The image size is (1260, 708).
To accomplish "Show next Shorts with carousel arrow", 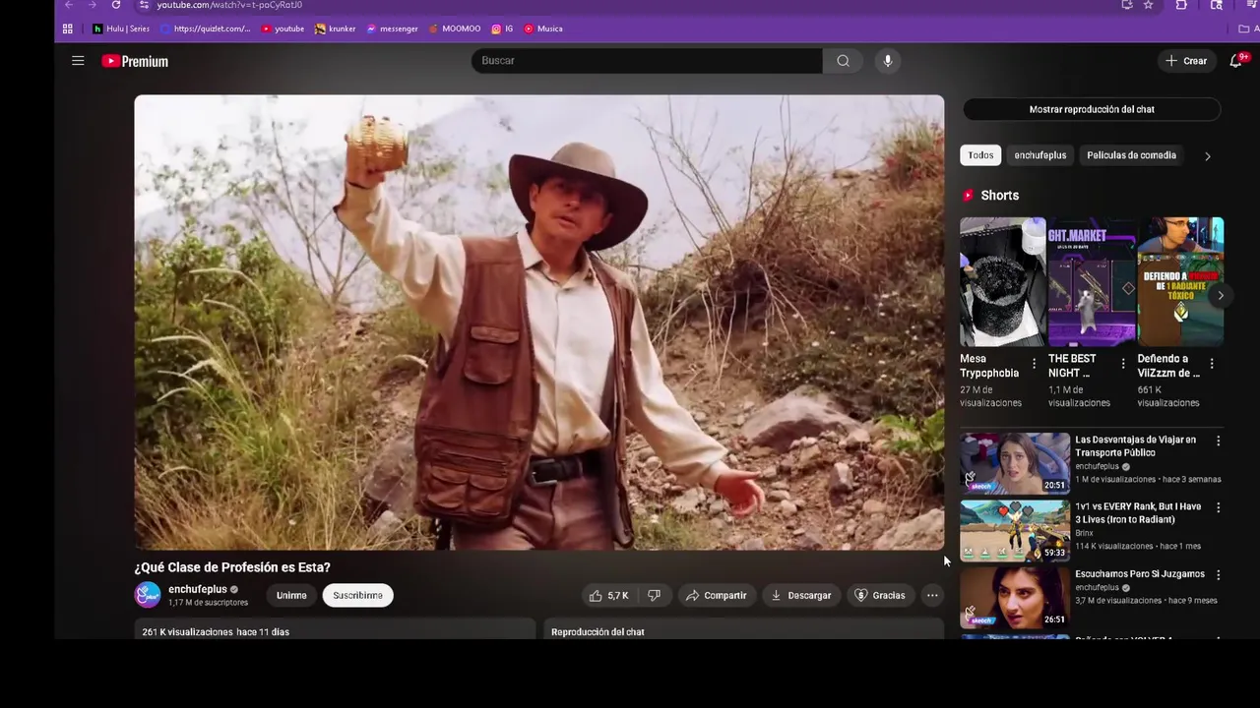I will [x=1220, y=295].
